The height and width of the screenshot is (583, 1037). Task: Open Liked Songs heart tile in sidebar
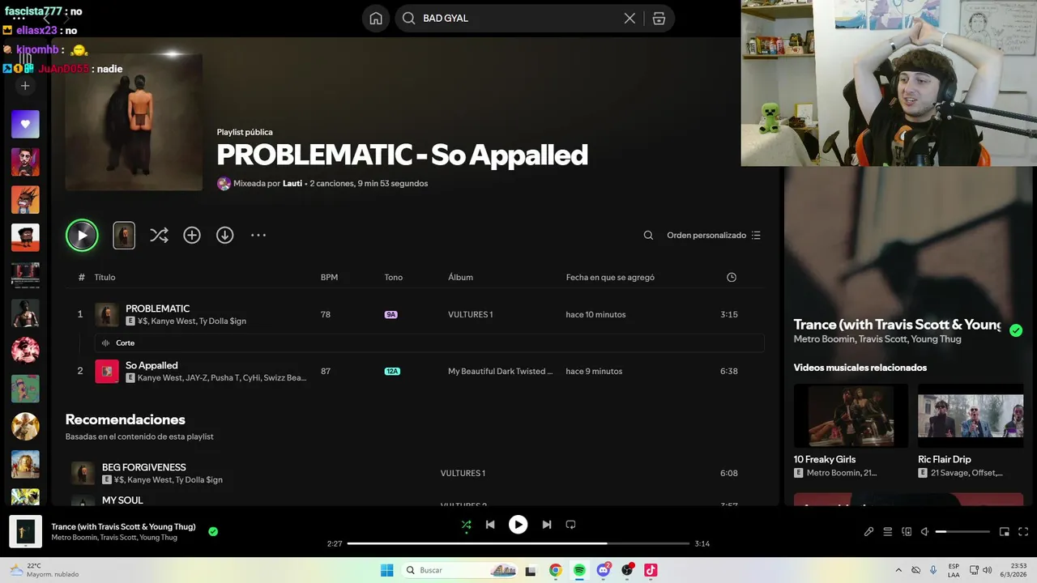pyautogui.click(x=25, y=124)
